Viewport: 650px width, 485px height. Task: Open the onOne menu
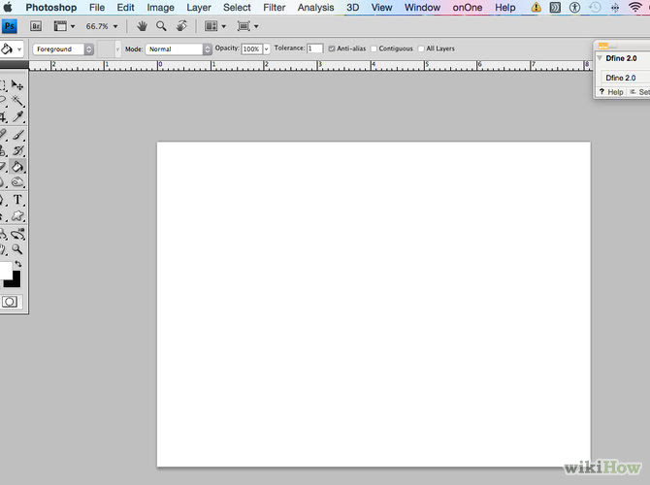pyautogui.click(x=468, y=8)
